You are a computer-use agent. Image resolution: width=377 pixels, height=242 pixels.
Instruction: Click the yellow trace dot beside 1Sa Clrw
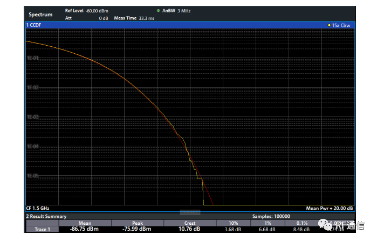point(329,25)
